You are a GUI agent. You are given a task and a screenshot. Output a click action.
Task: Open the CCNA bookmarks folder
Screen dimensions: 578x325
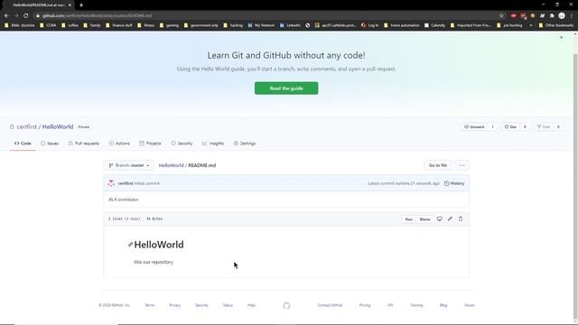[x=48, y=25]
